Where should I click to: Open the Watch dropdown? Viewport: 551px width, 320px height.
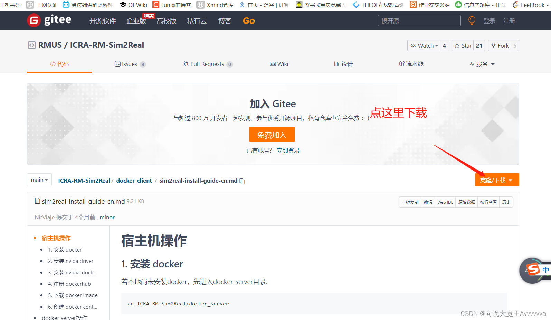(x=424, y=46)
